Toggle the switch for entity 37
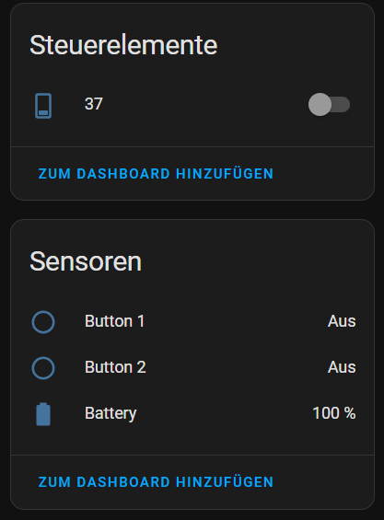Viewport: 384px width, 520px height. point(329,105)
